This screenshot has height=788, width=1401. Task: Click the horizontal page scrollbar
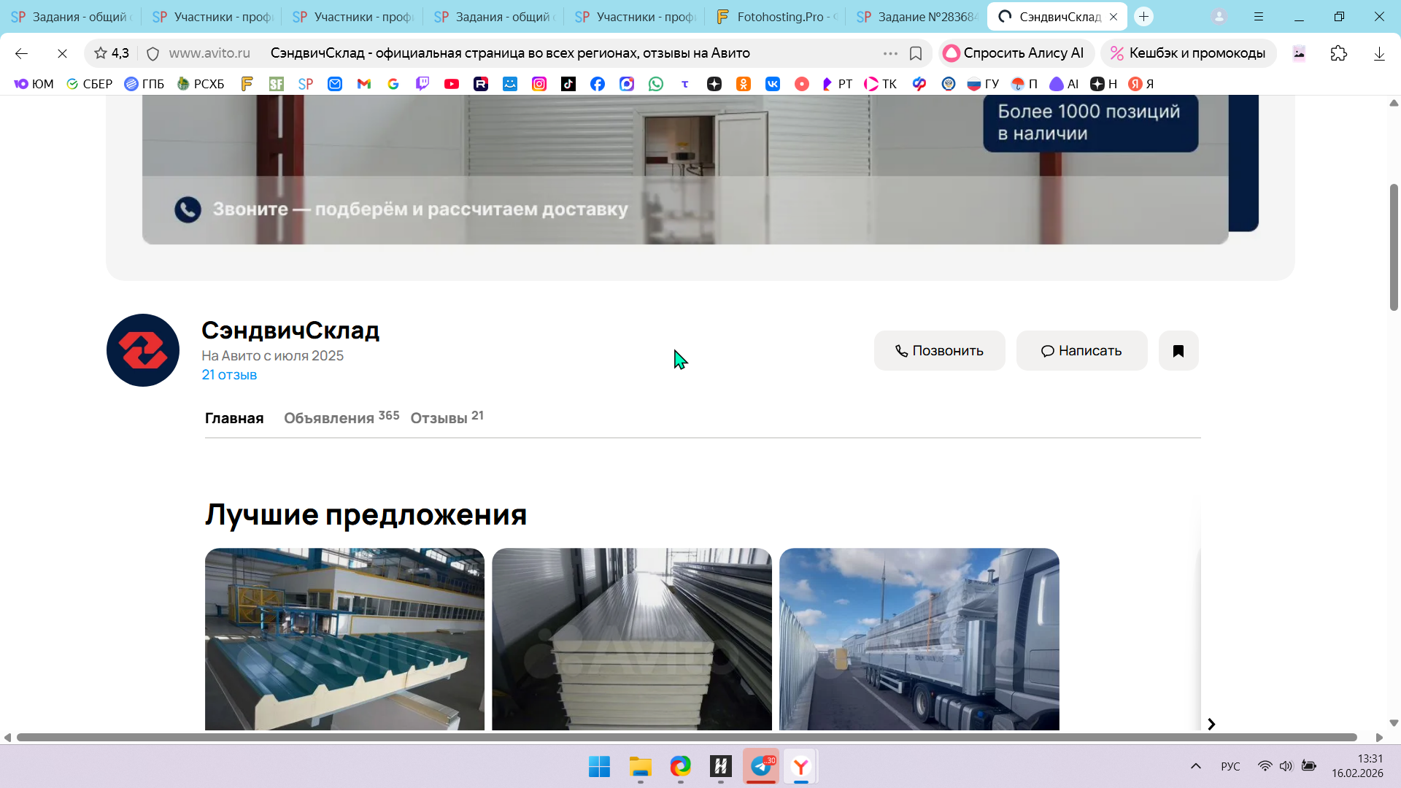point(686,738)
